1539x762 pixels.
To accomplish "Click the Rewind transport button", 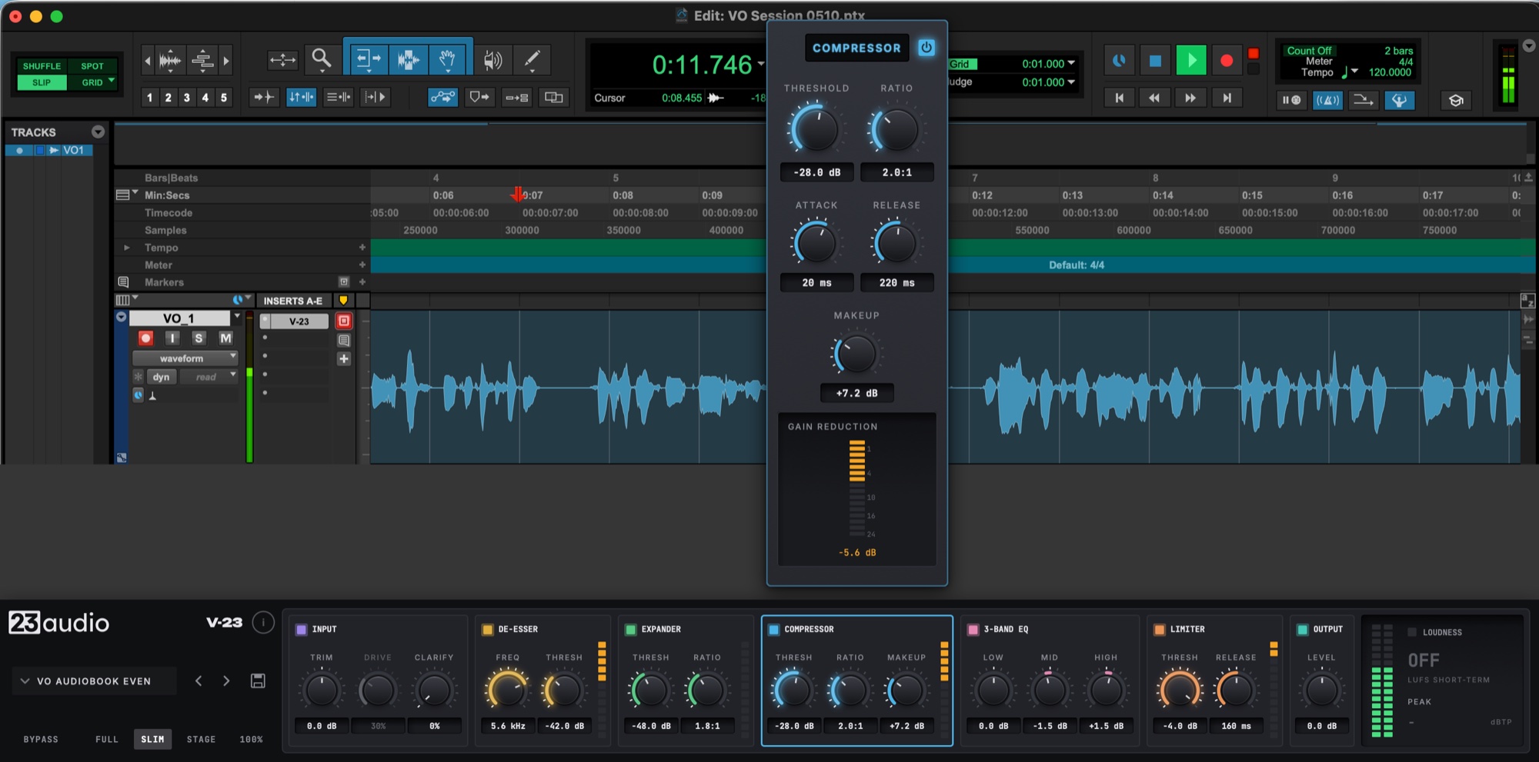I will 1154,98.
